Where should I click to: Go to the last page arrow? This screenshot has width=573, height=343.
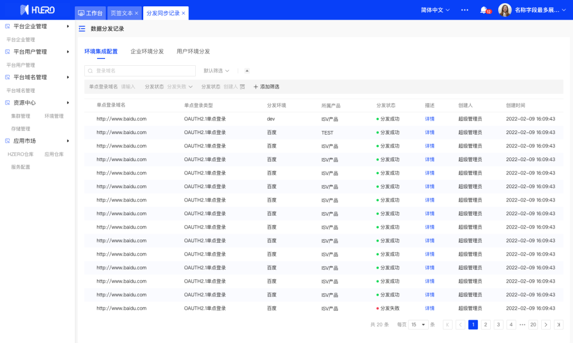[558, 324]
